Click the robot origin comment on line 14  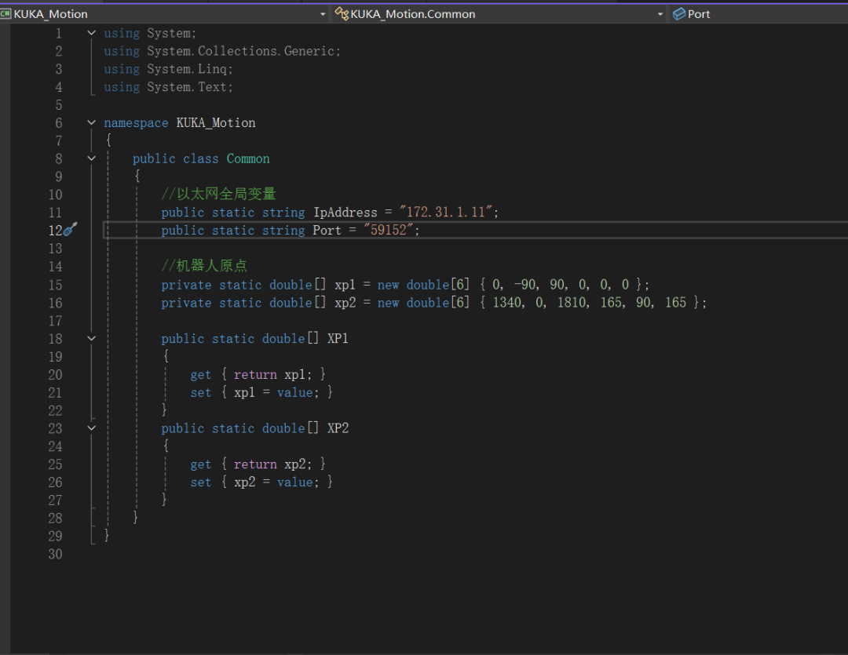[204, 266]
